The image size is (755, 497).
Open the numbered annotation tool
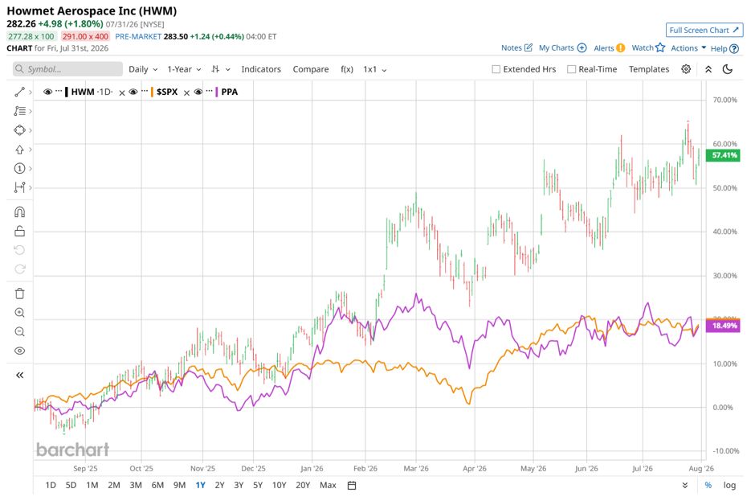click(x=20, y=168)
